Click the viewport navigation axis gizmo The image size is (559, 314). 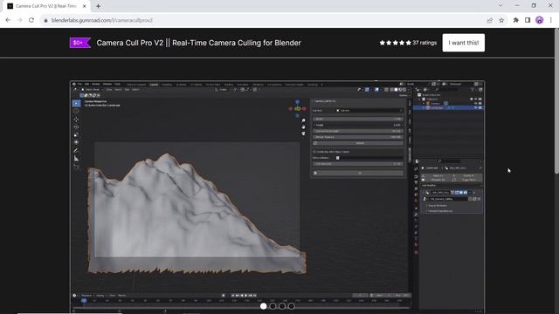(x=297, y=108)
